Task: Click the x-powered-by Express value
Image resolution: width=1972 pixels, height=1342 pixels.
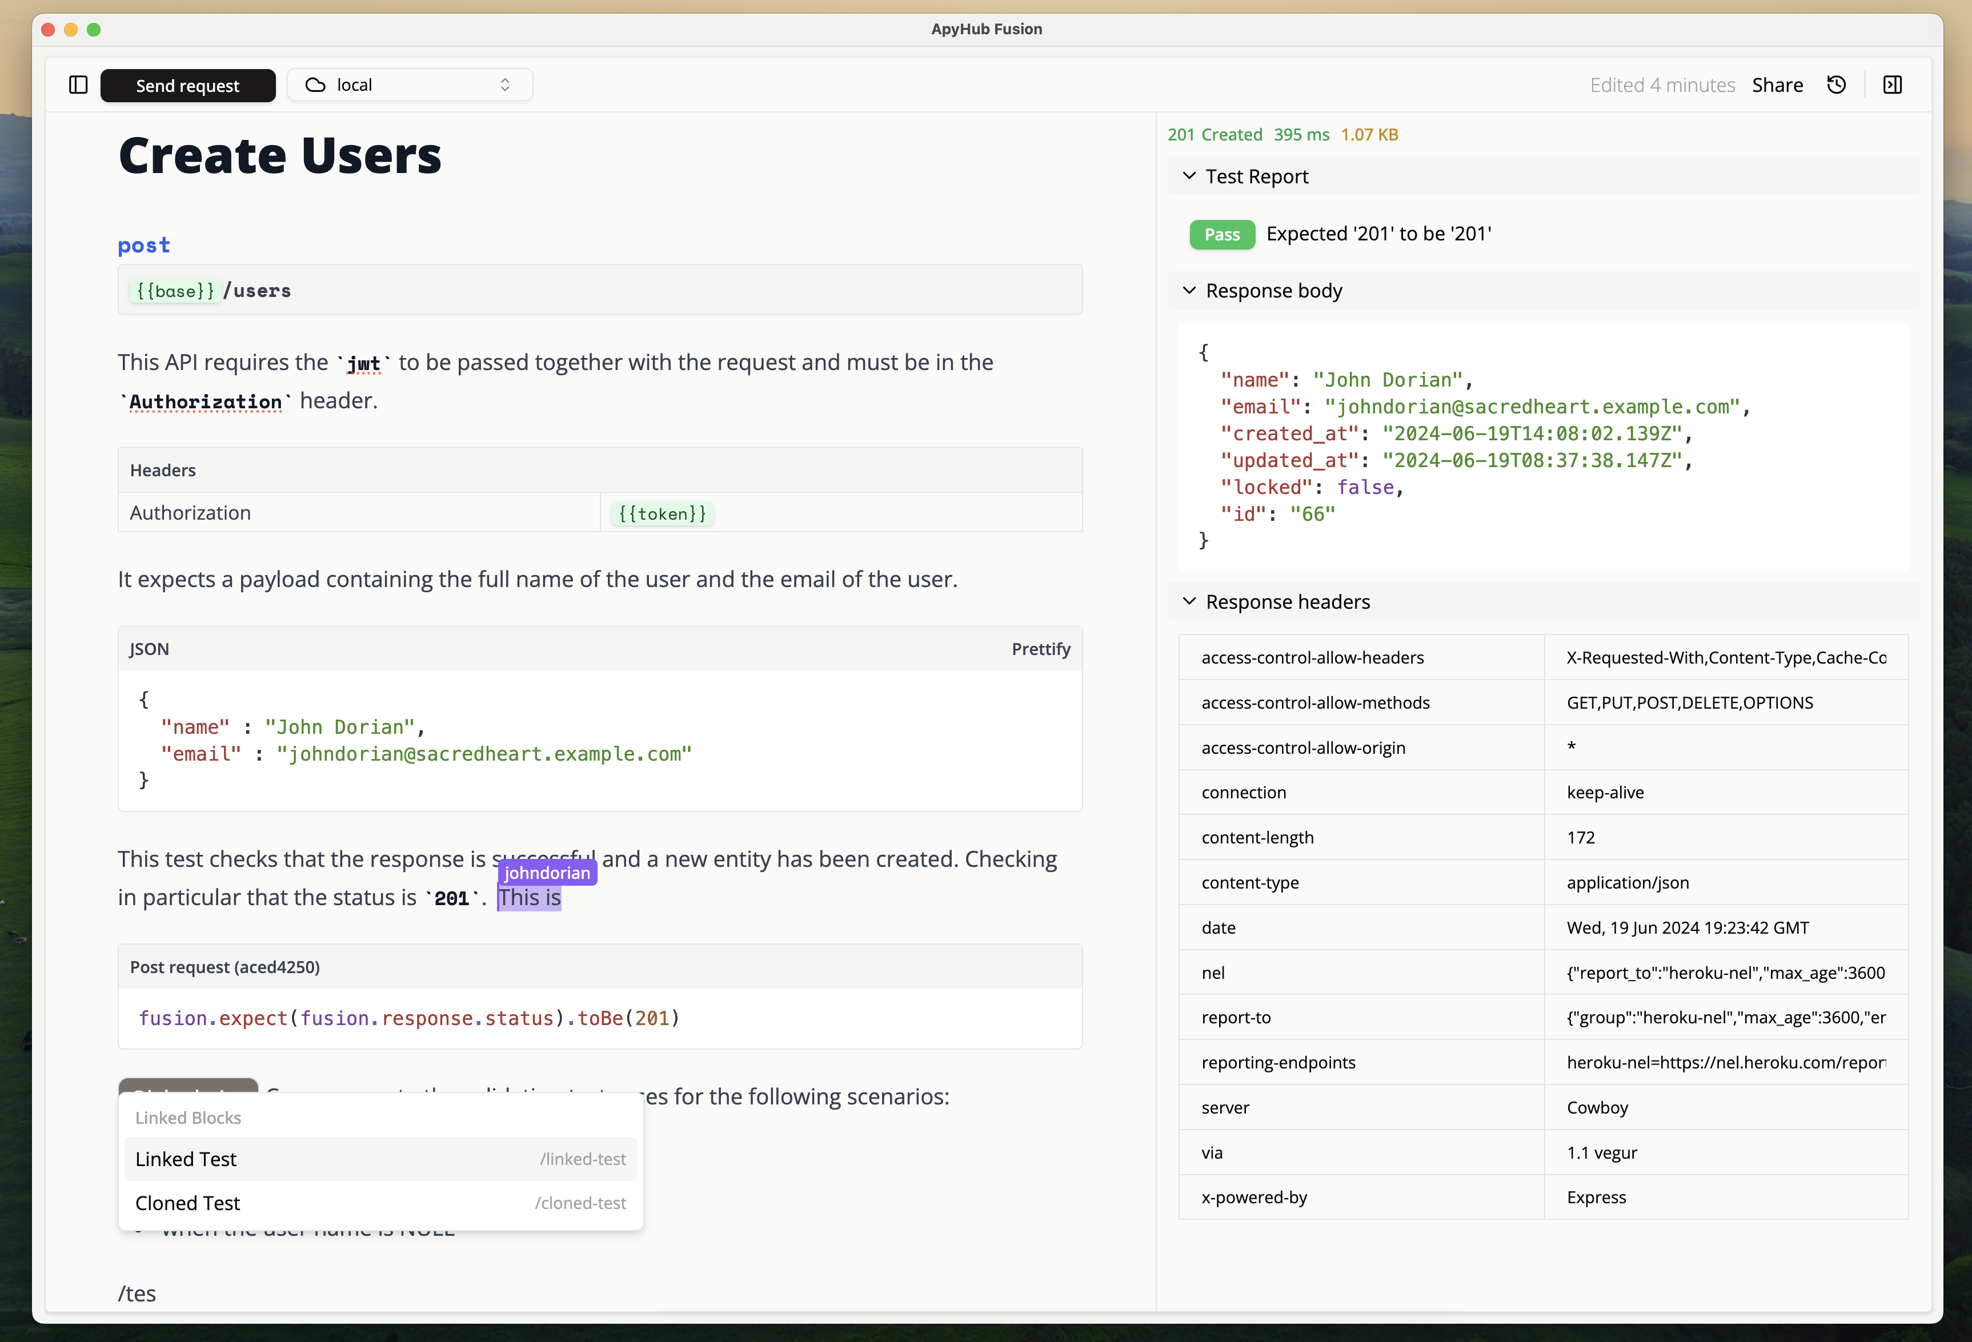Action: pos(1596,1197)
